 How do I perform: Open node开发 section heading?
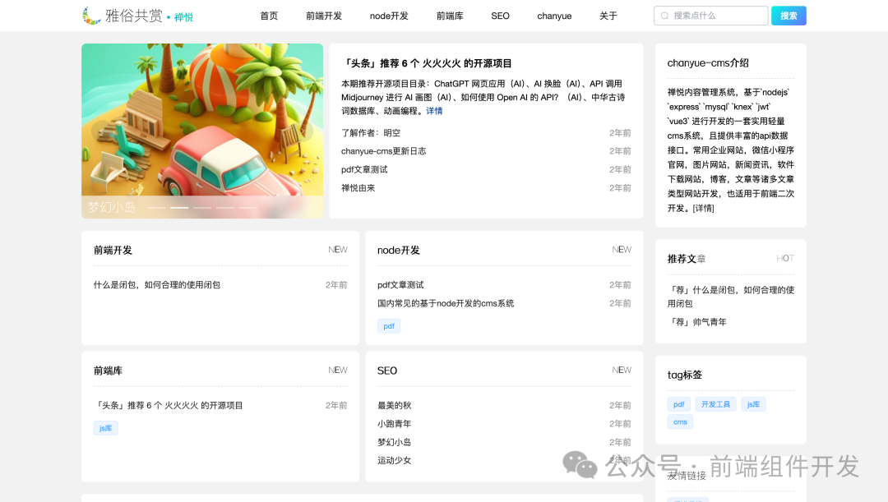[x=398, y=250]
